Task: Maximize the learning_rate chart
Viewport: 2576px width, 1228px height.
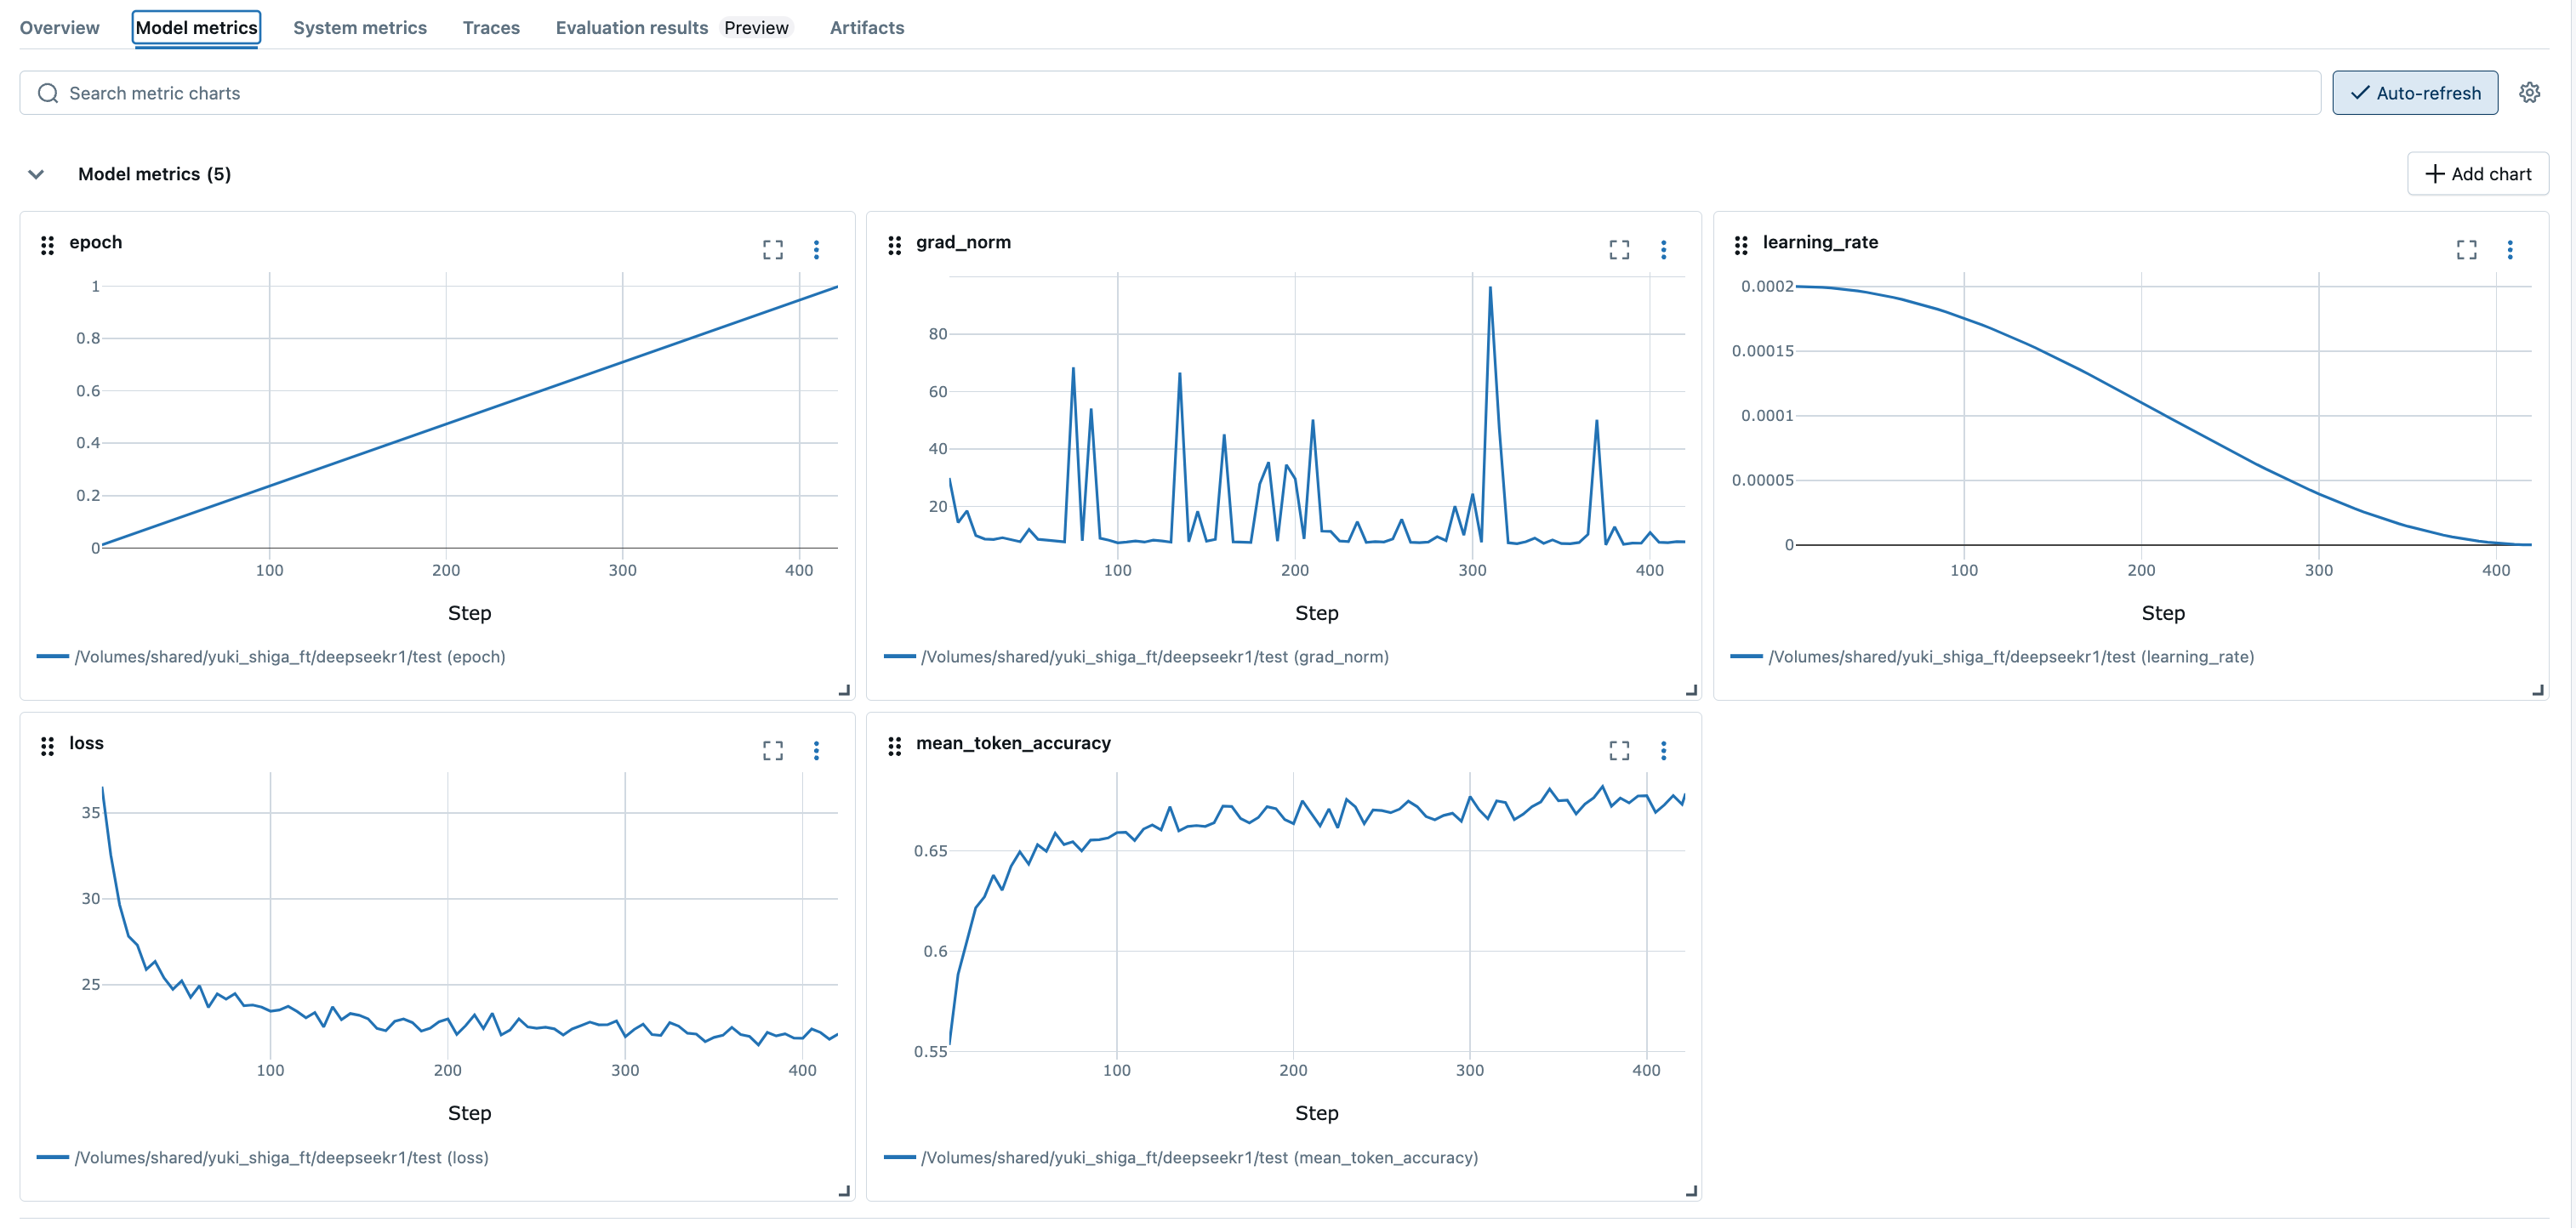Action: [x=2466, y=250]
